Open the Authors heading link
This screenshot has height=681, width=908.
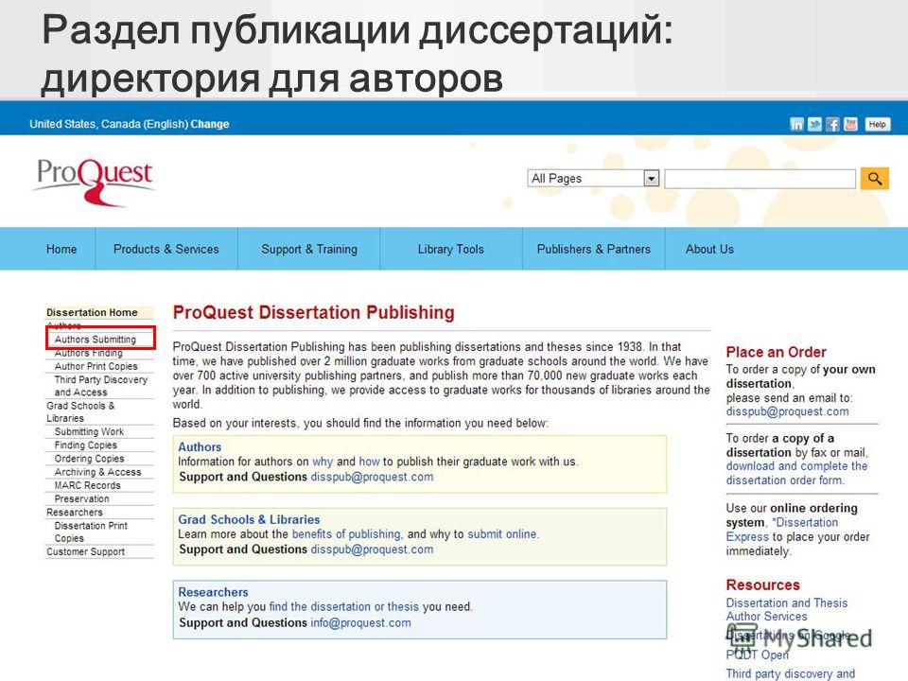tap(200, 447)
